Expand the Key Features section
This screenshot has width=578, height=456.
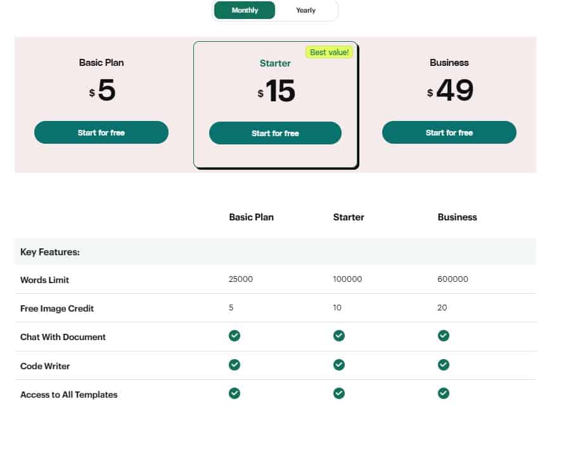(49, 251)
